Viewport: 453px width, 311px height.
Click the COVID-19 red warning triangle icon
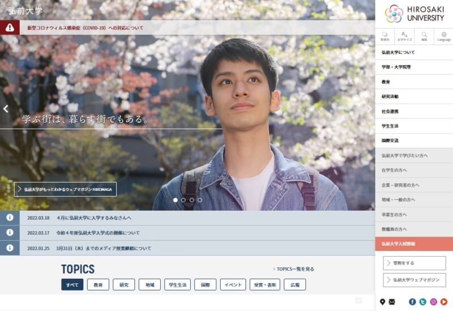point(10,27)
